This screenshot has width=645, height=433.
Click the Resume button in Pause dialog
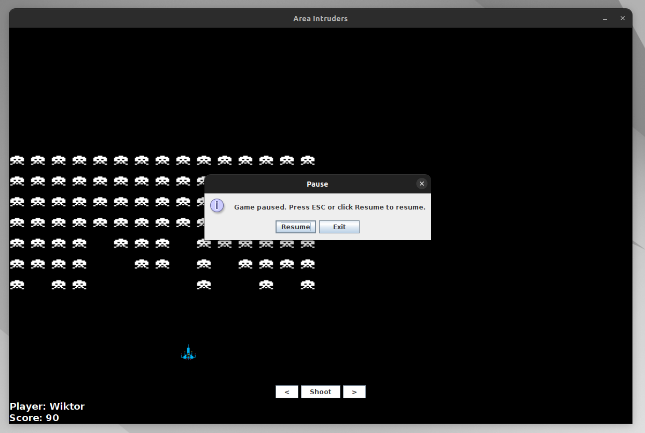[295, 227]
